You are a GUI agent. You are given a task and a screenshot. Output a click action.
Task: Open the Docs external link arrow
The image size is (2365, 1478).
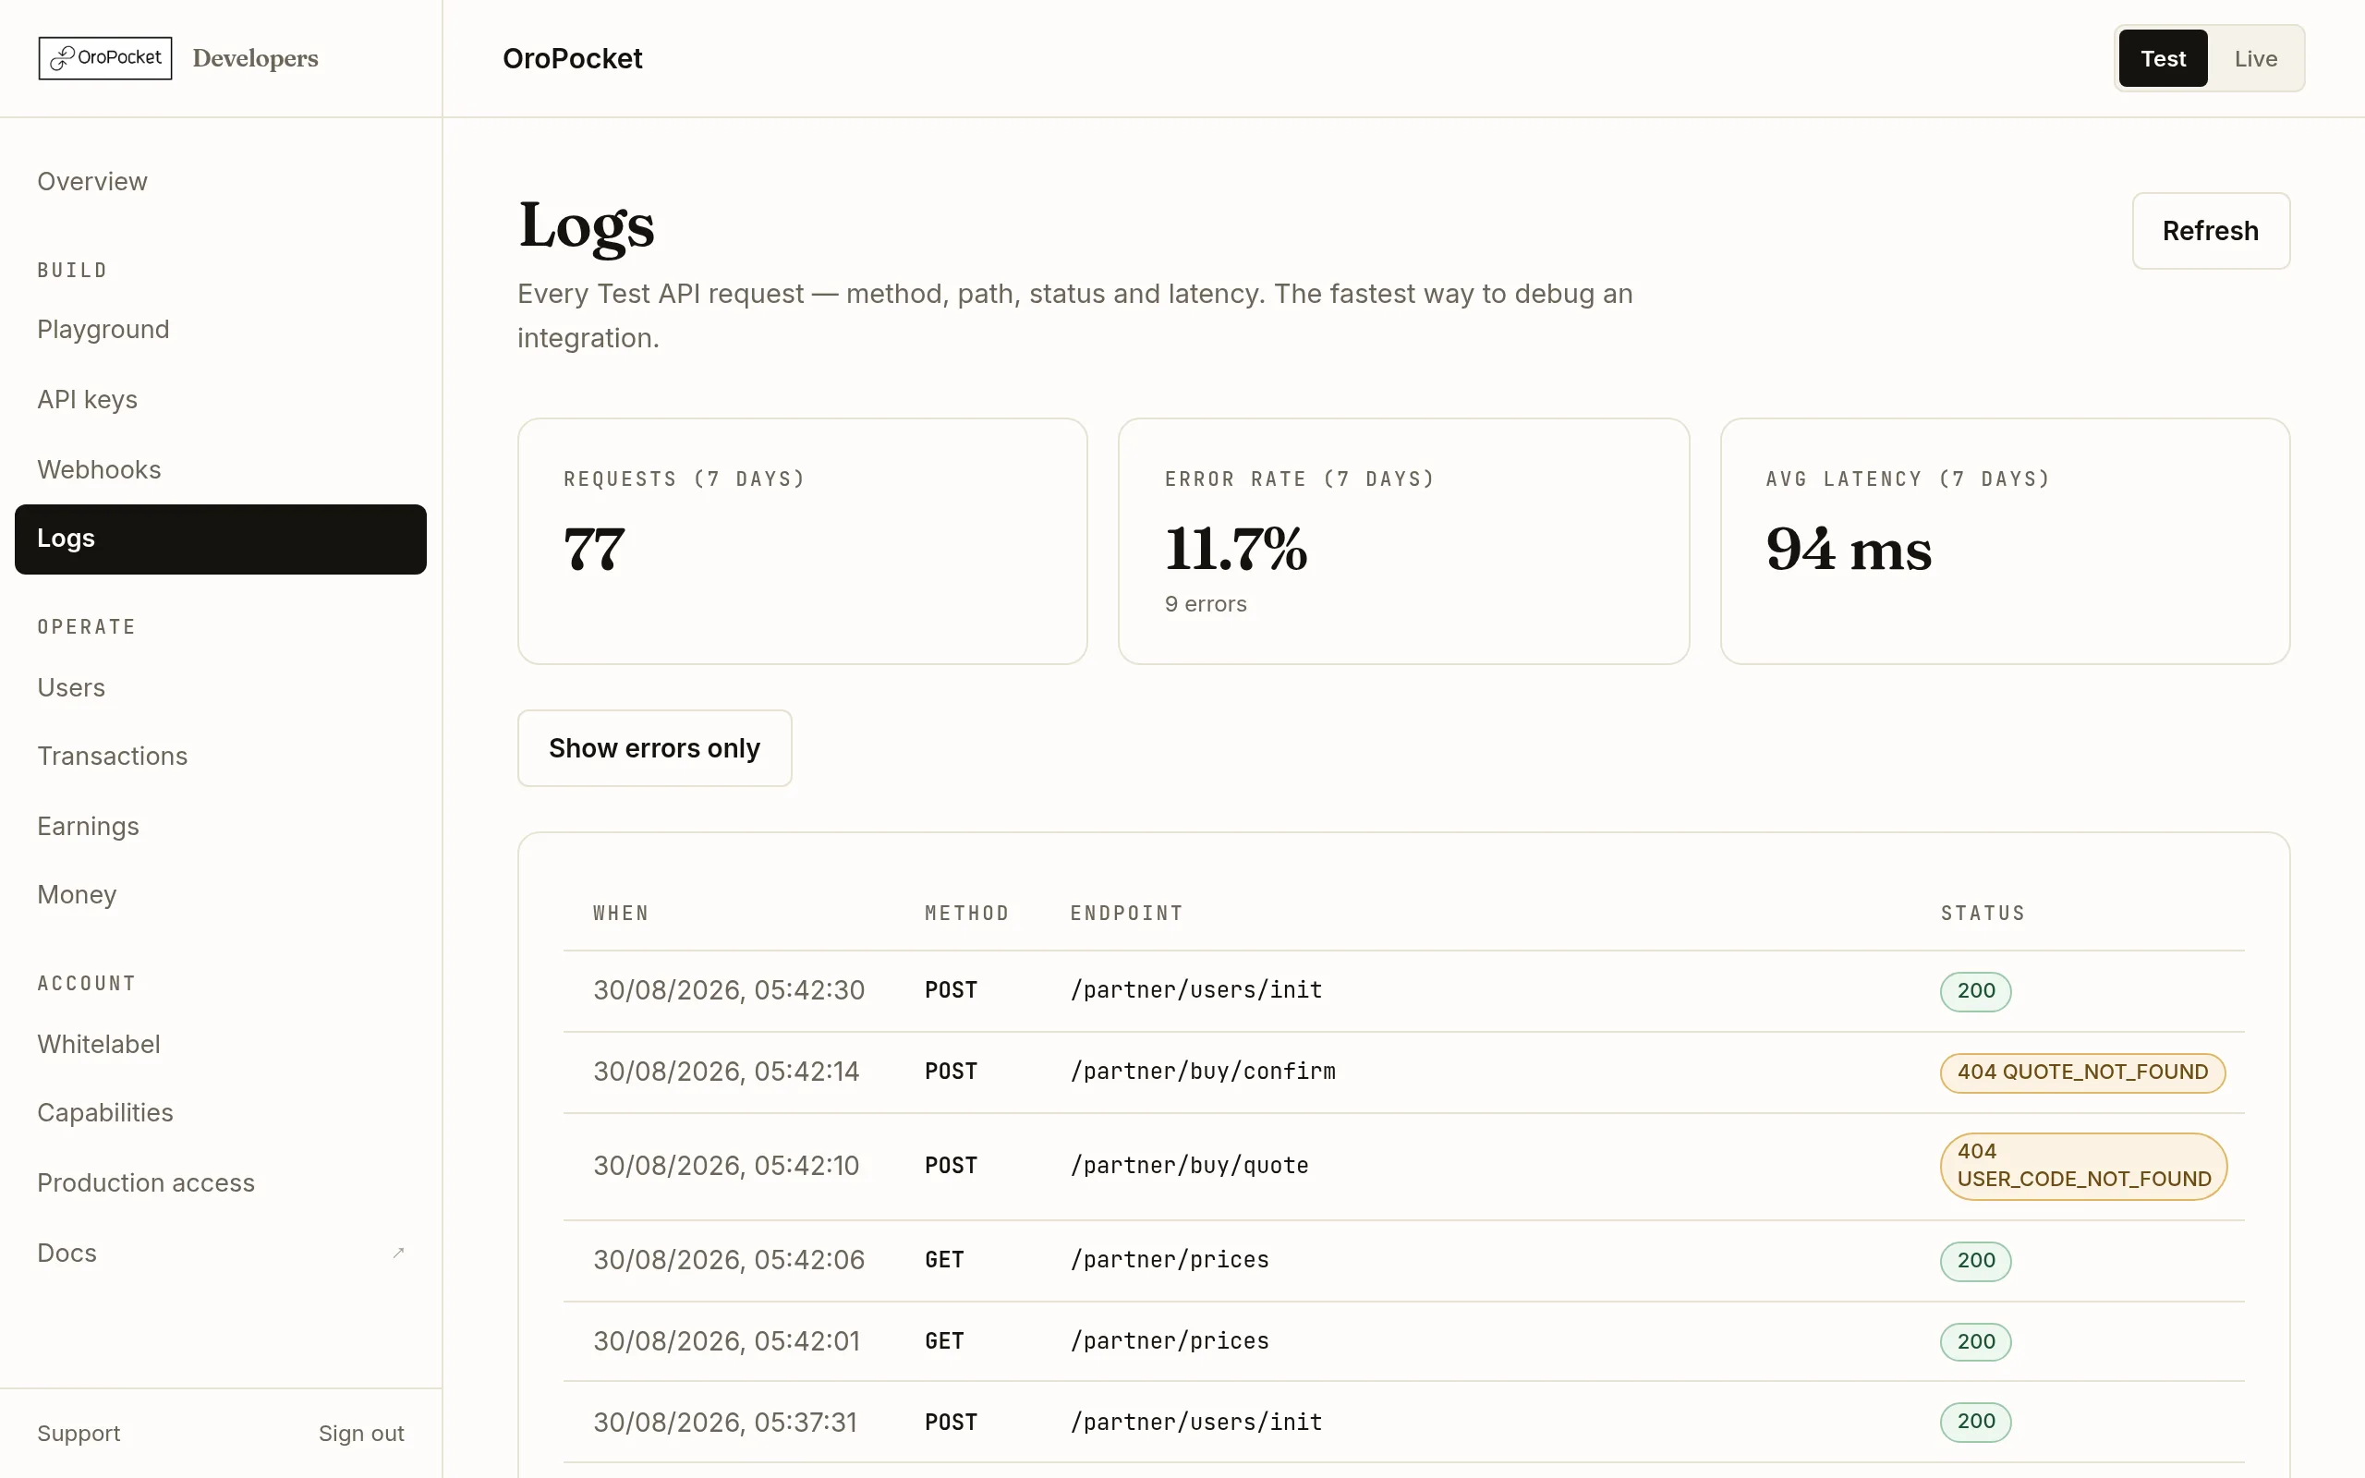(x=398, y=1254)
